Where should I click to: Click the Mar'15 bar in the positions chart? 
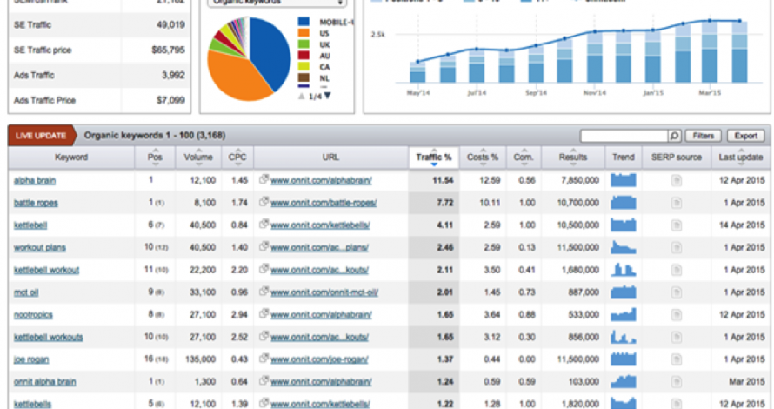(x=710, y=52)
